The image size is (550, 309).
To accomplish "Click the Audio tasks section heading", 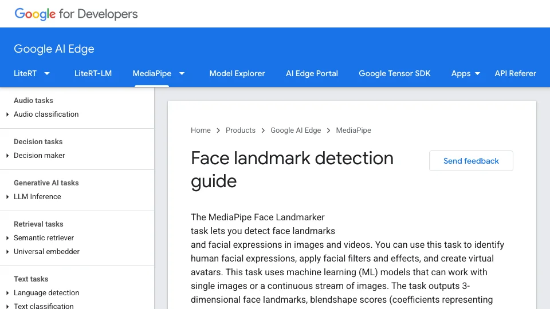I will 33,101.
